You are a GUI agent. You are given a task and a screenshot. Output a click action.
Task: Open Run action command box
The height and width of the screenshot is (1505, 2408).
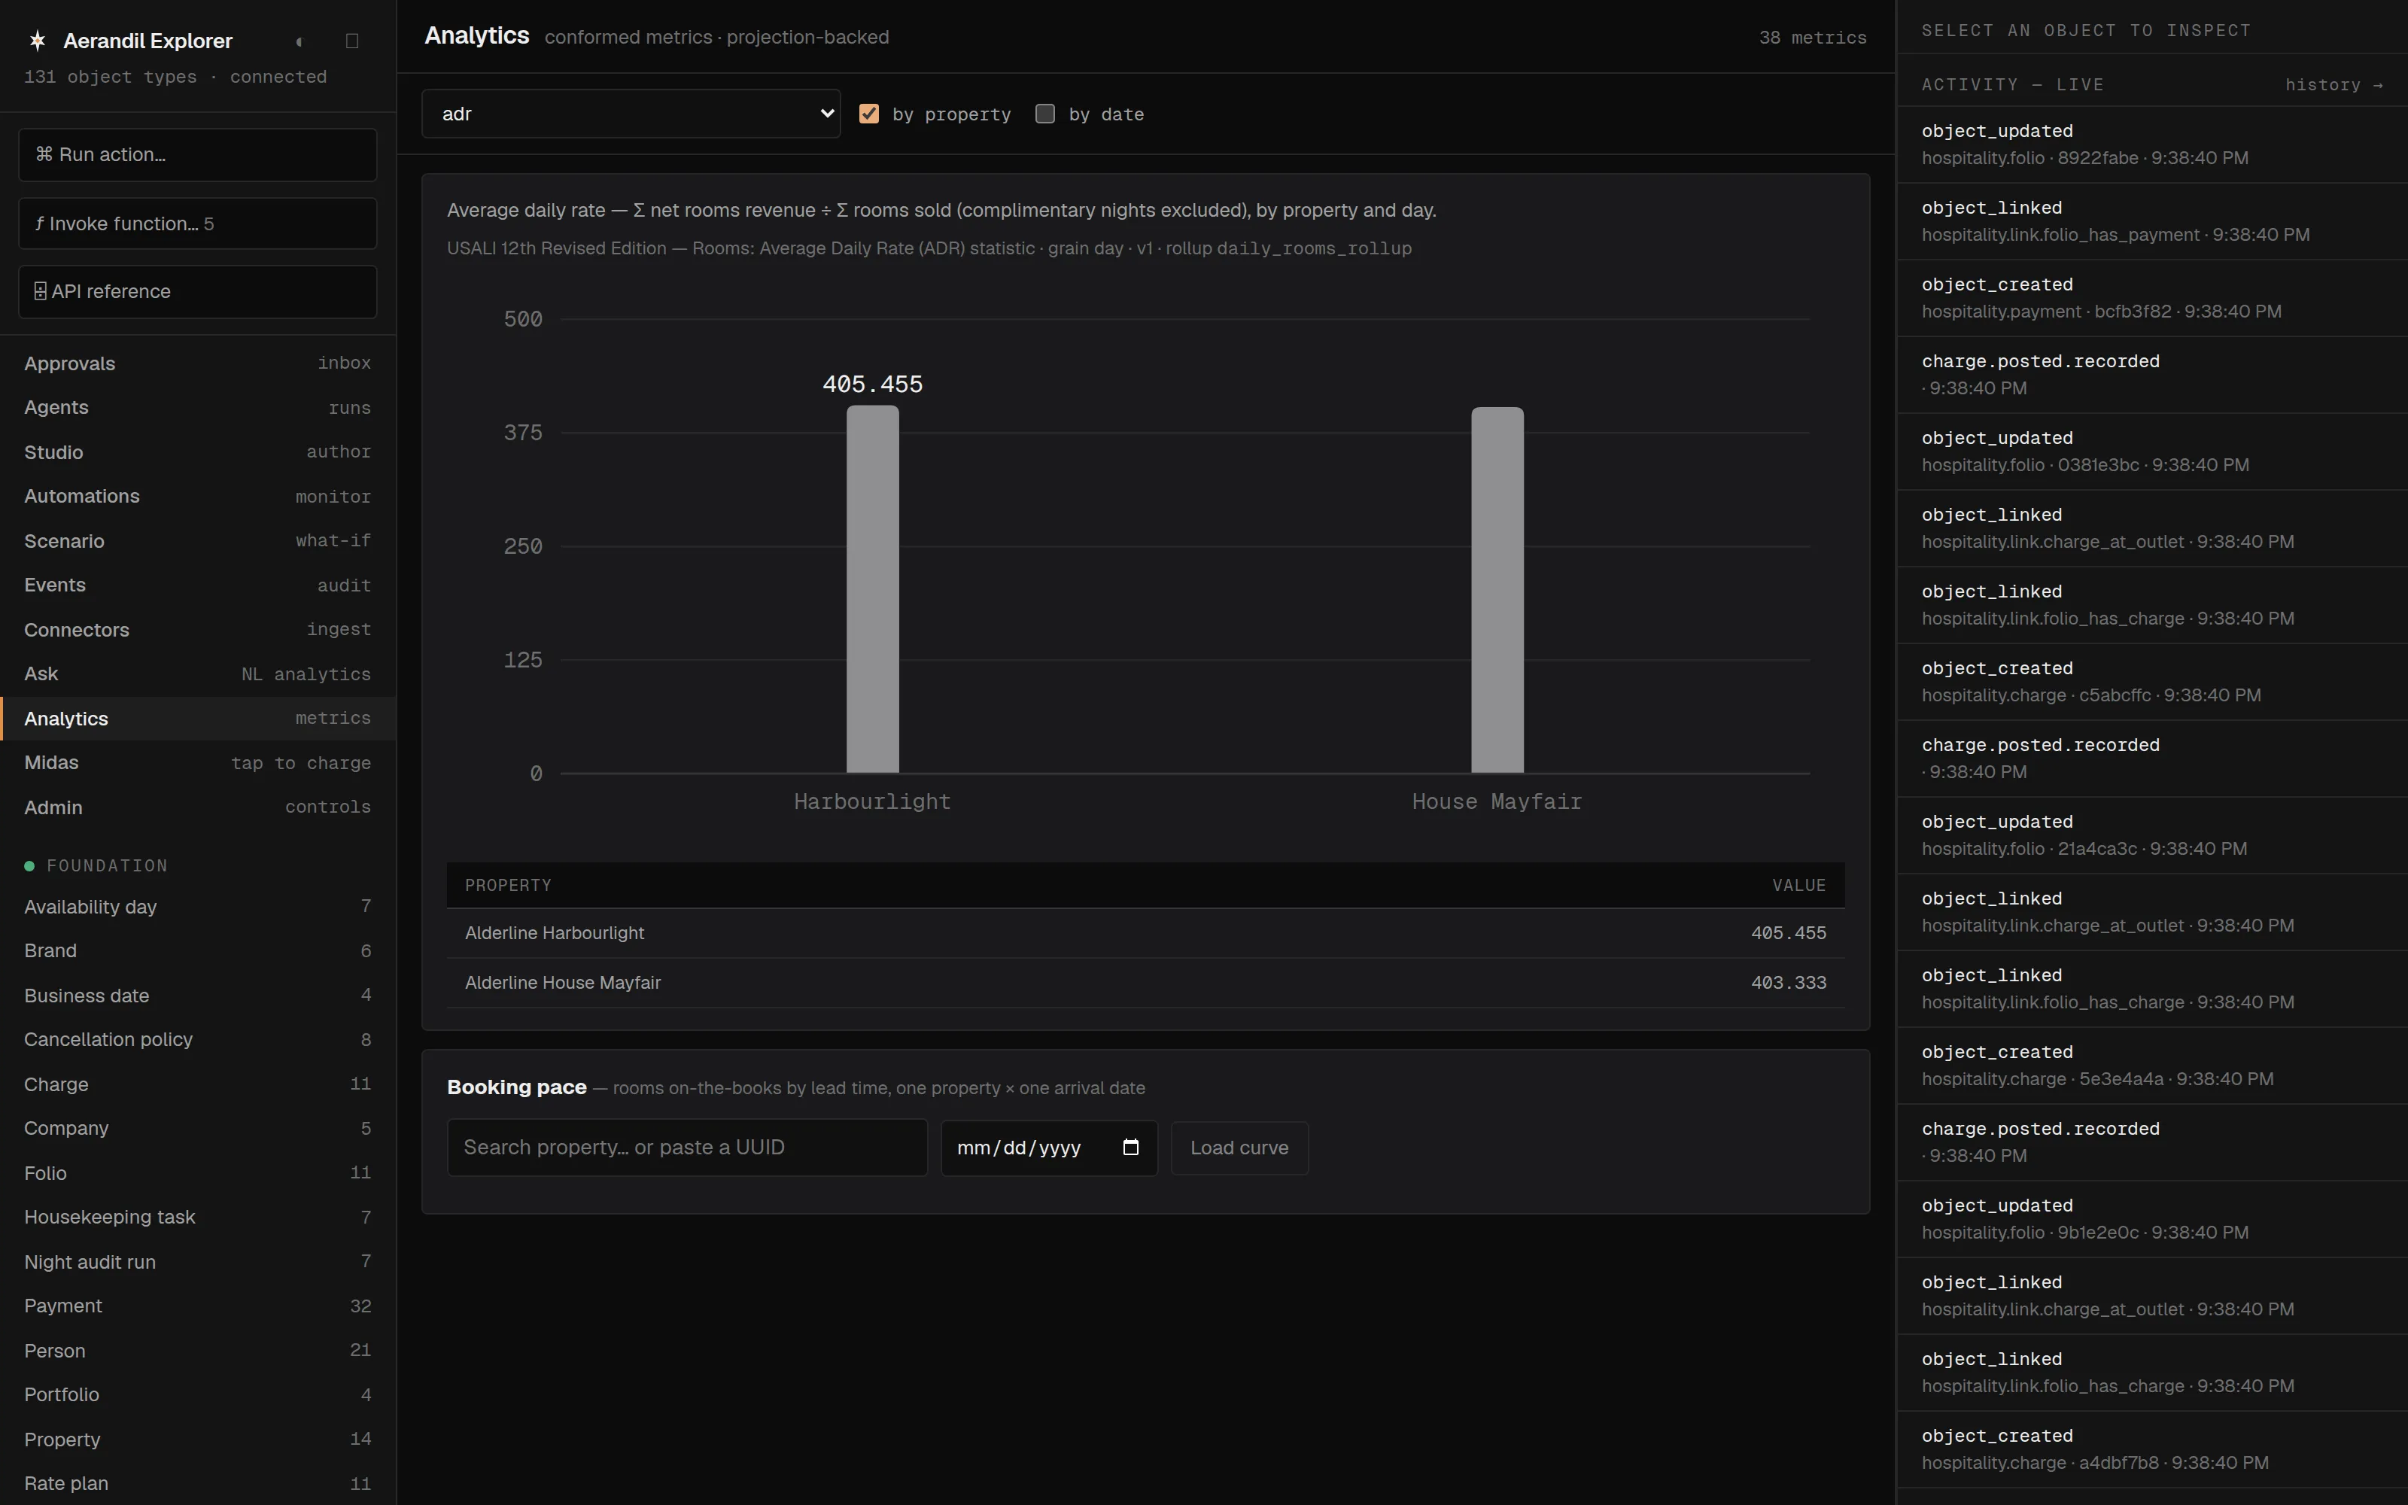click(x=197, y=154)
